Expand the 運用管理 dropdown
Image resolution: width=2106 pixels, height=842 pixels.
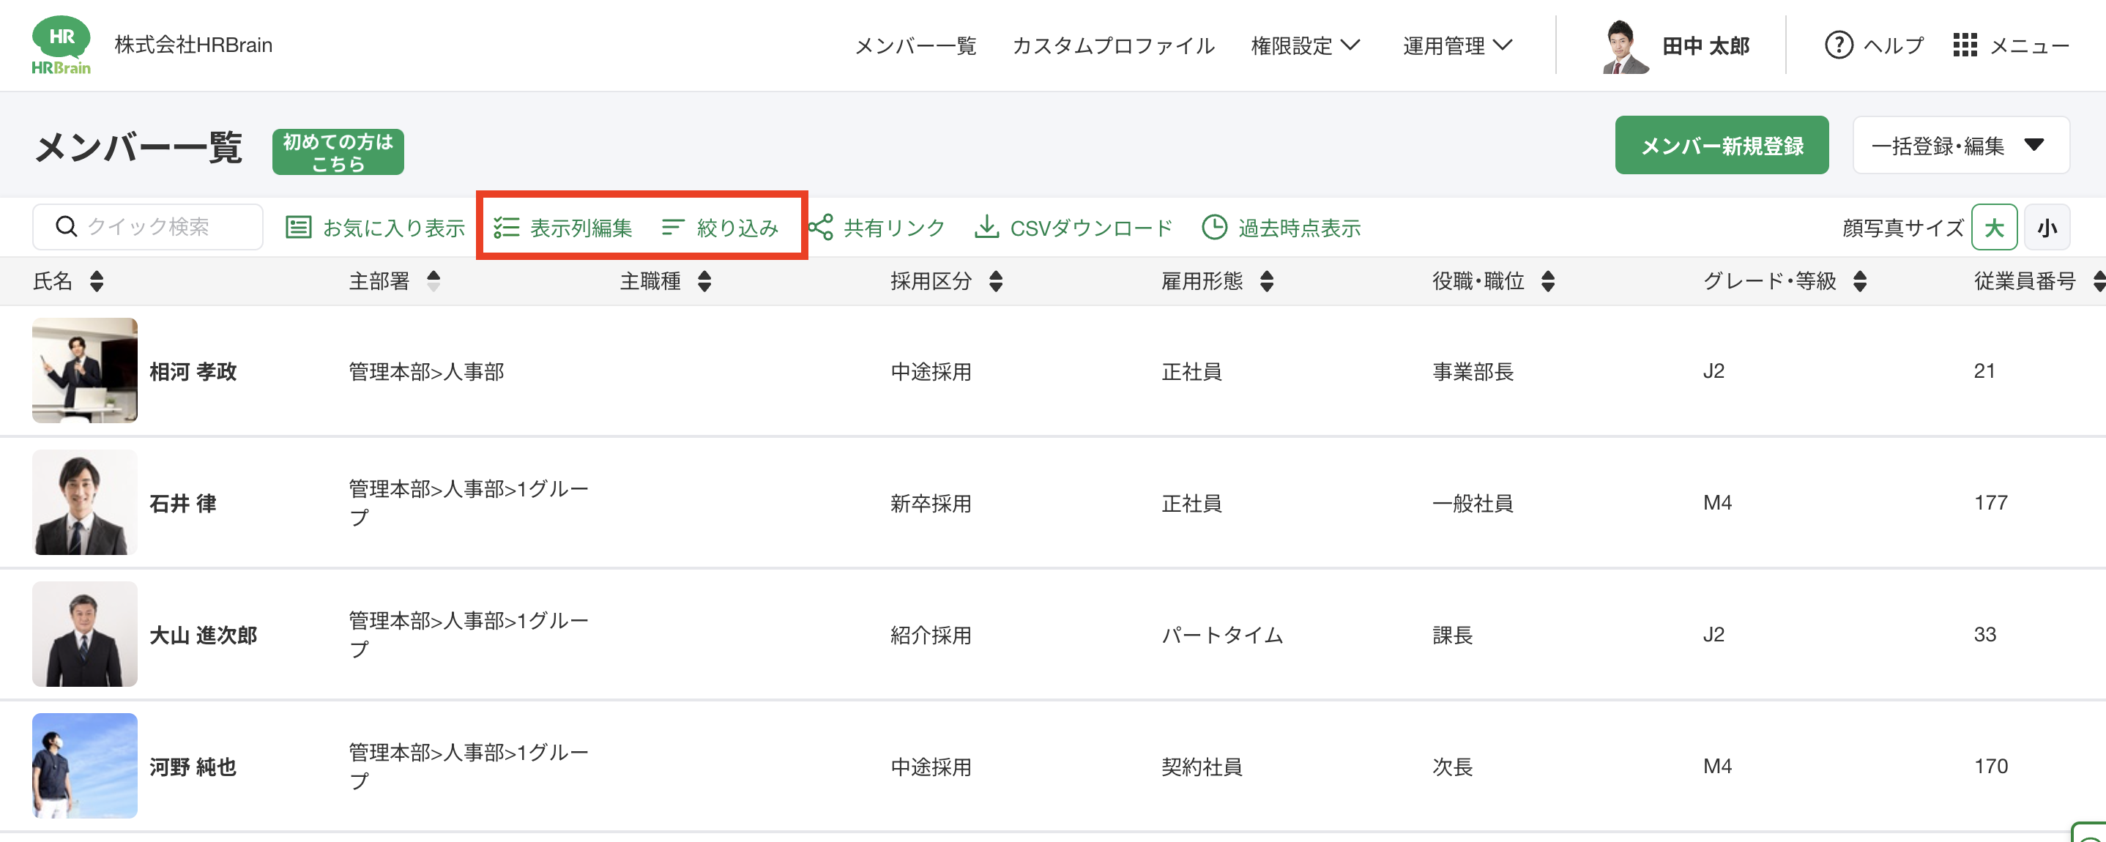tap(1458, 46)
